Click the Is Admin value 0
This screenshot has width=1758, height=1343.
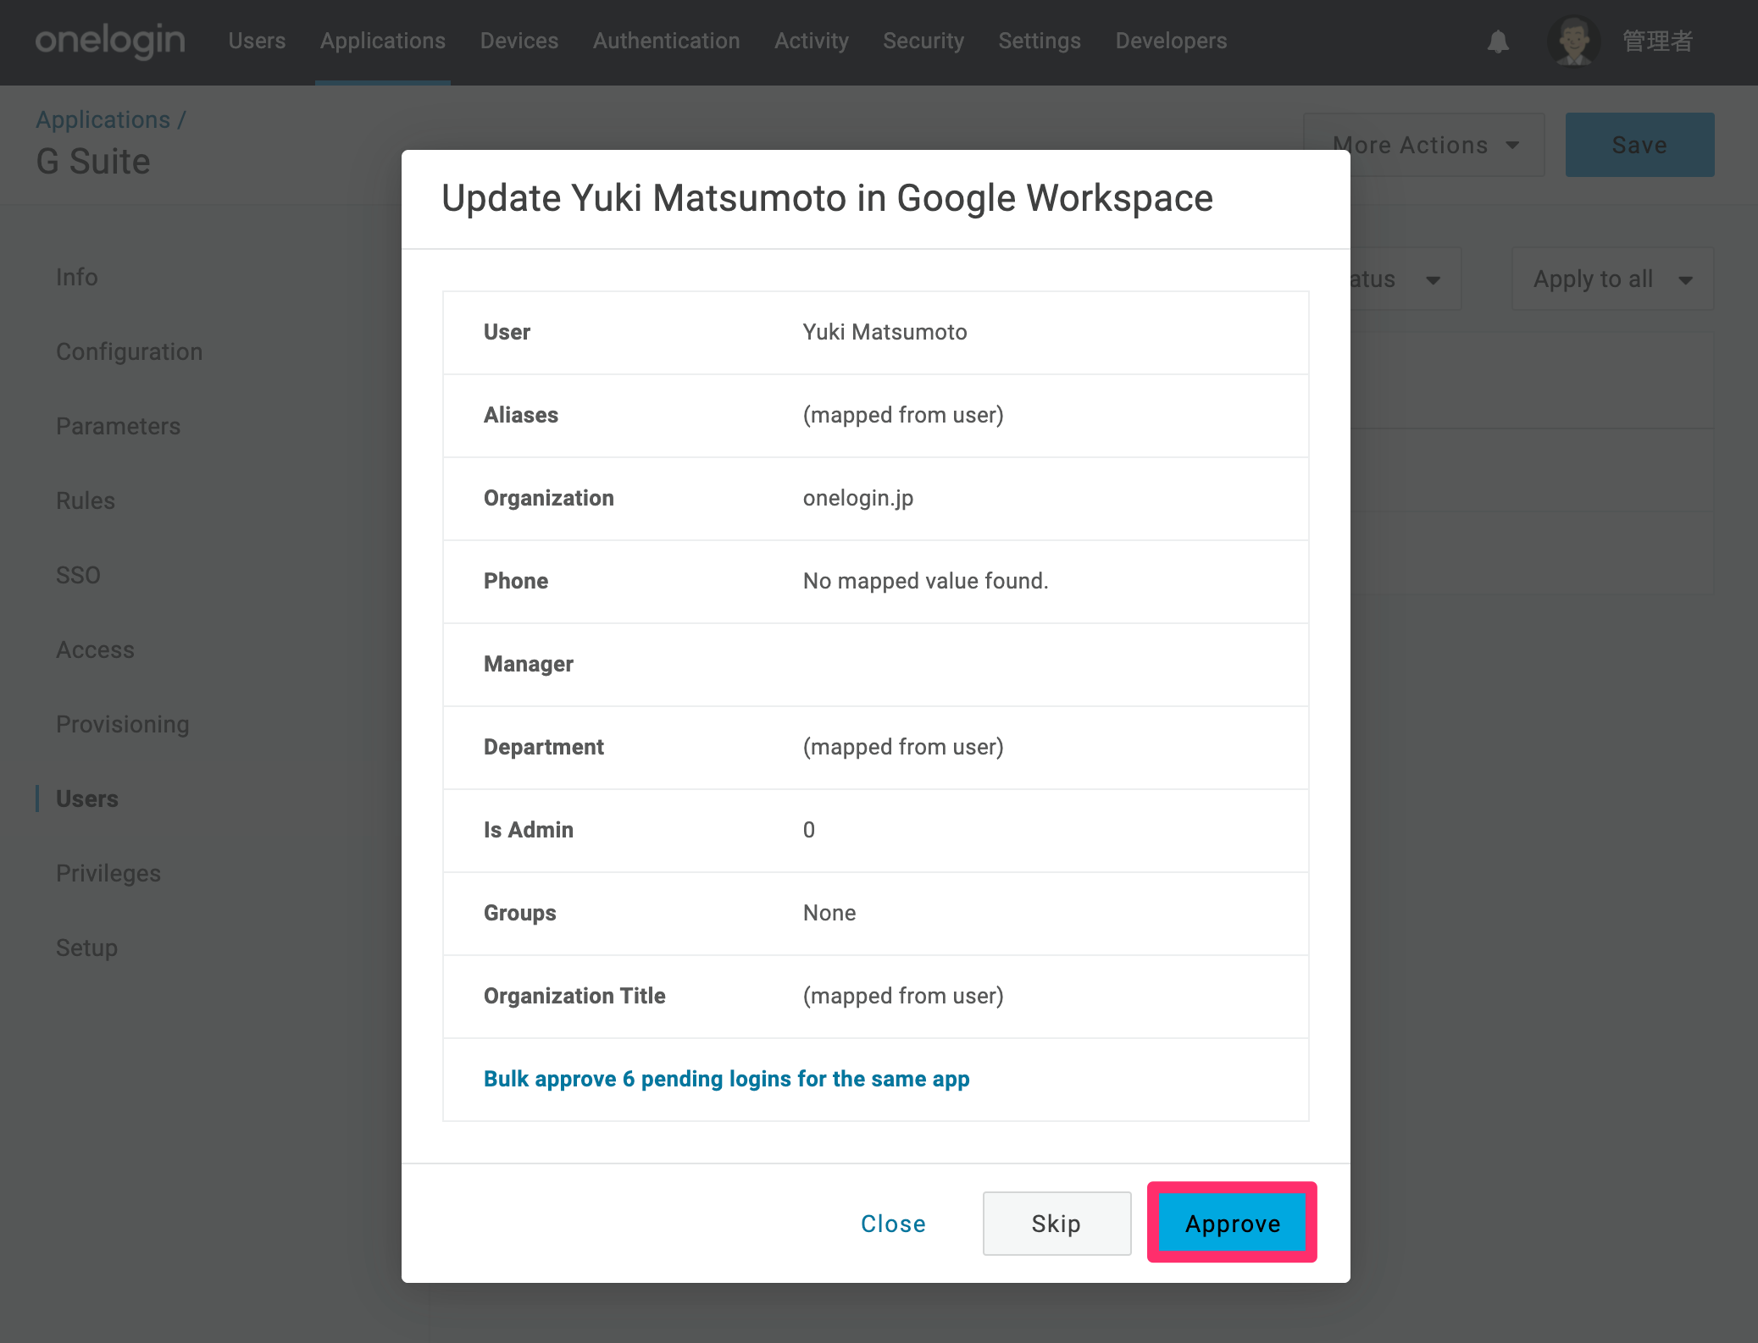[809, 830]
